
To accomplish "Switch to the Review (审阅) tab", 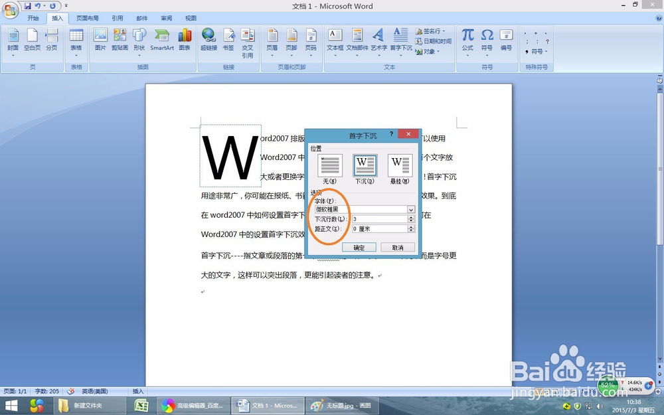I will click(x=167, y=18).
